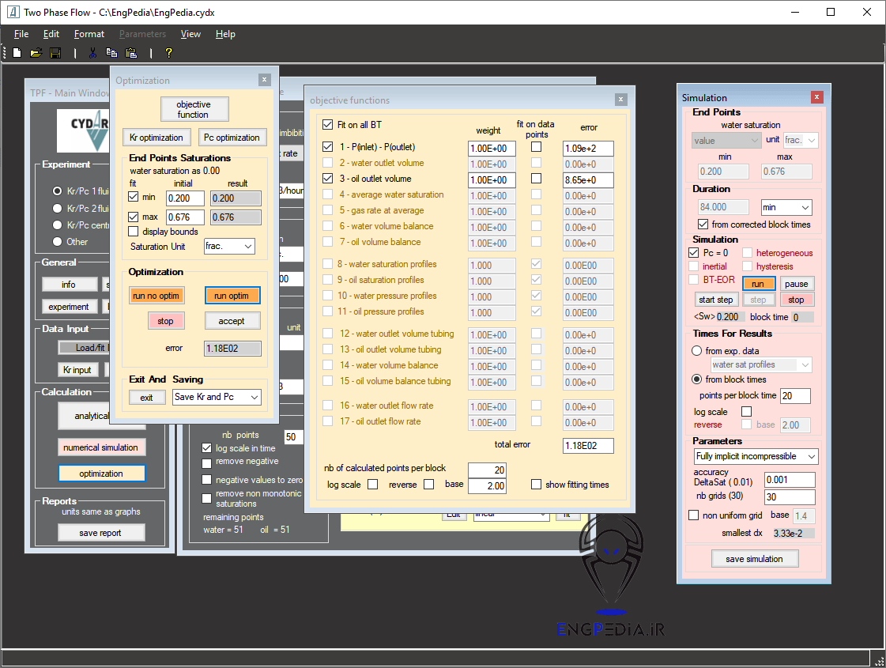Click the Open folder toolbar icon

36,53
